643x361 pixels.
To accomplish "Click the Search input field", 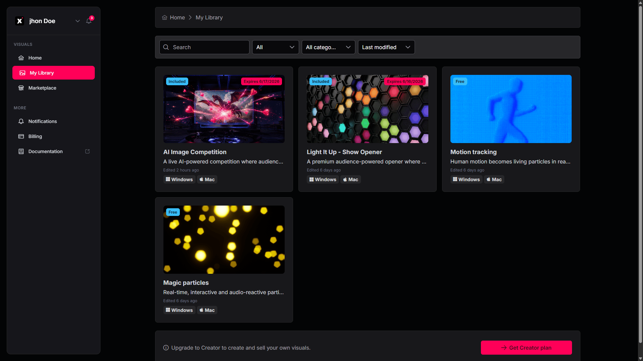I will point(204,47).
